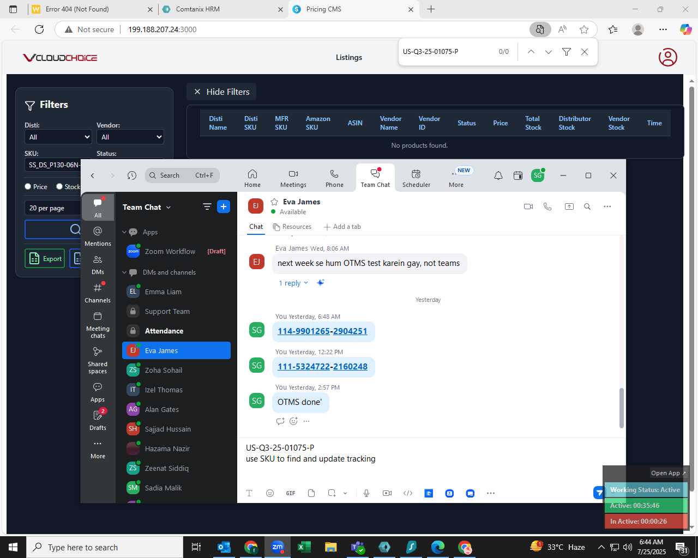The image size is (698, 558).
Task: Click the green Export button
Action: 45,258
